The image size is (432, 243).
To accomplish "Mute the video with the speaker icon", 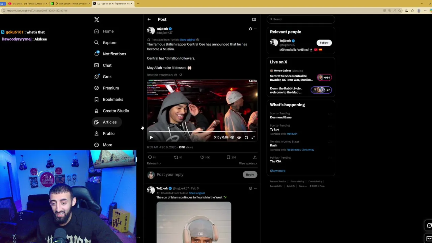I will point(232,137).
